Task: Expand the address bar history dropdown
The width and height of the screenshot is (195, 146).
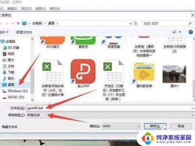Action: (x=130, y=24)
